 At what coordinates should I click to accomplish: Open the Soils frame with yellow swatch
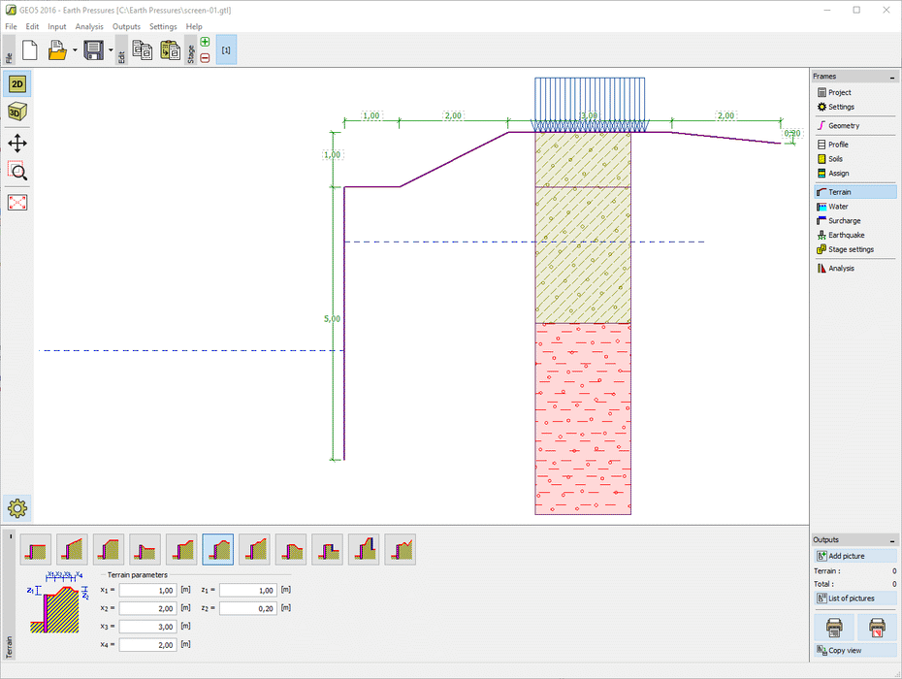pos(835,159)
